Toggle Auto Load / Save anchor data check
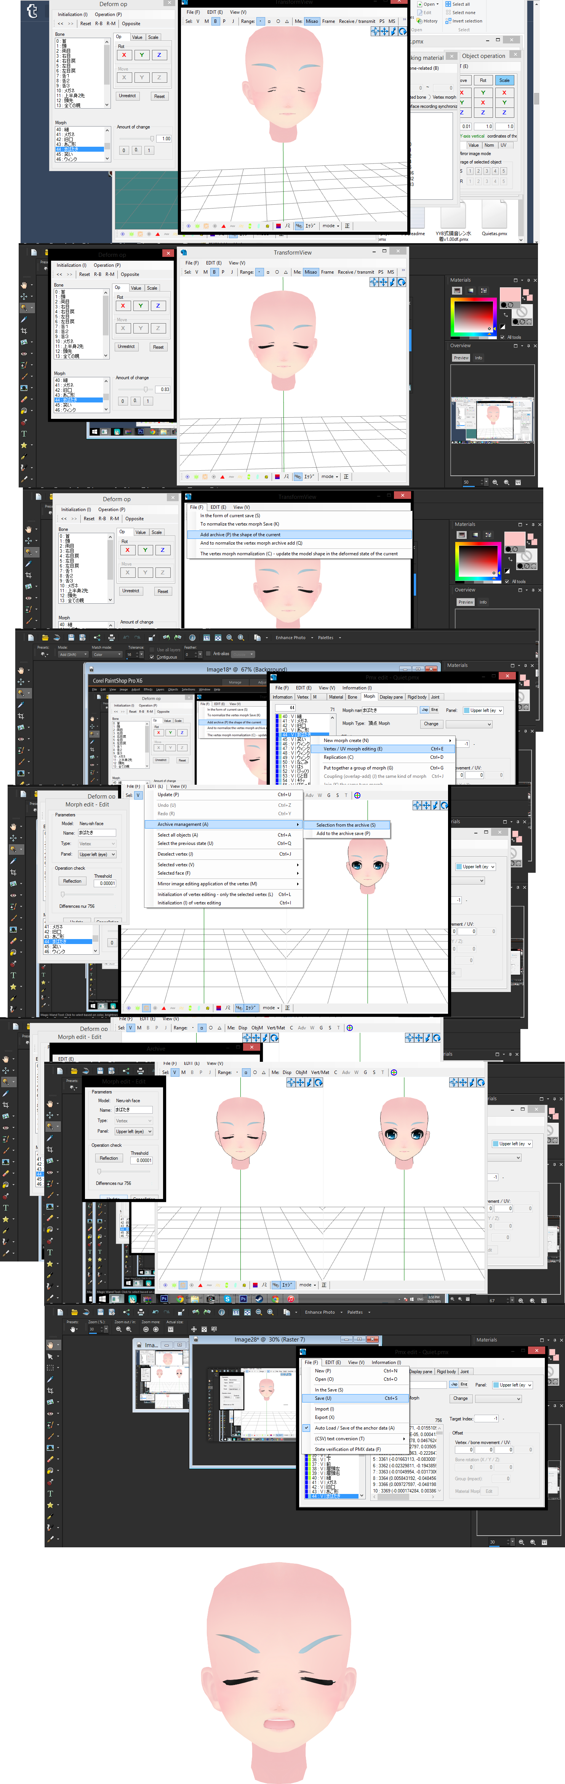The height and width of the screenshot is (1784, 565). point(307,1427)
